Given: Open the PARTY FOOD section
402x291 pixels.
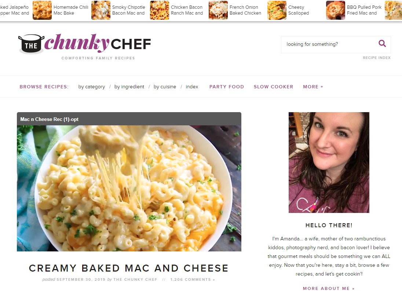Looking at the screenshot, I should (227, 86).
